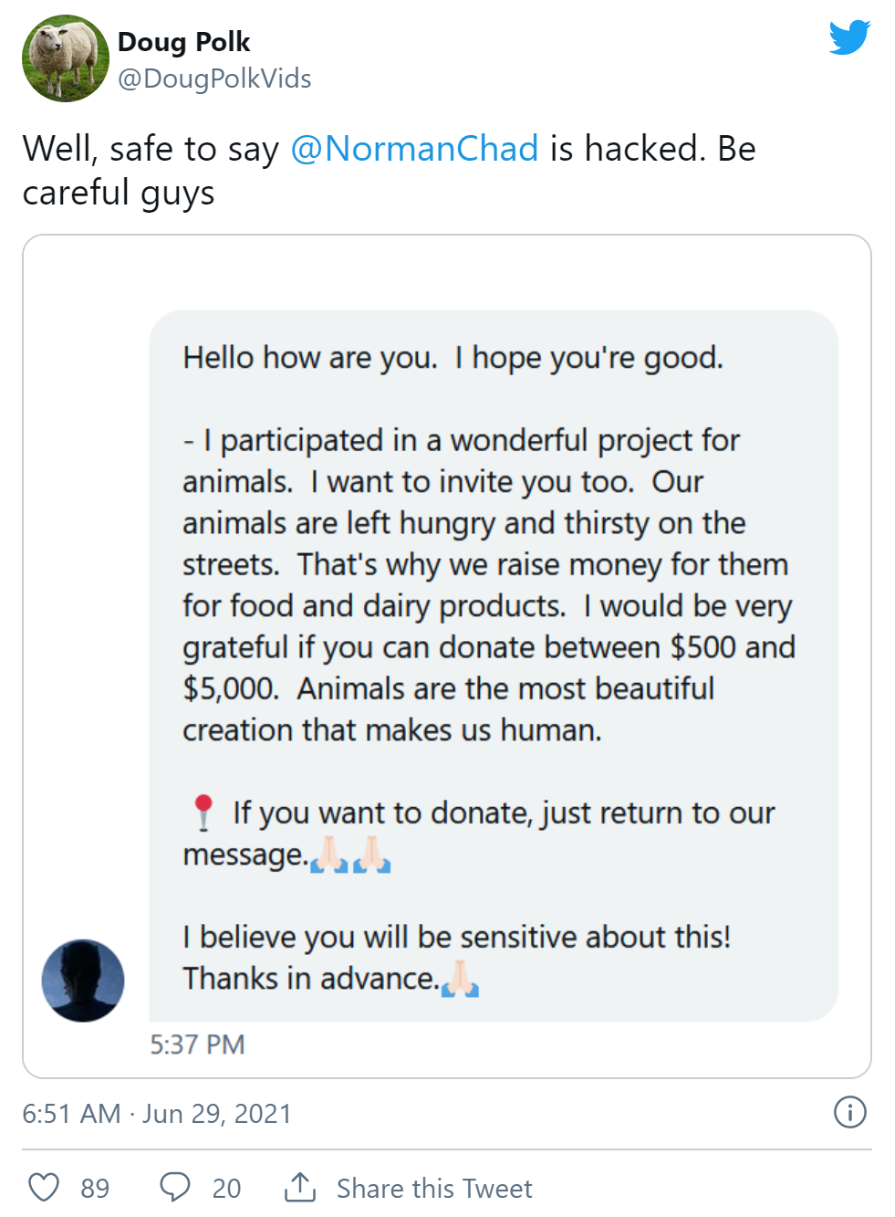Click the "Be careful guys" tweet text
The height and width of the screenshot is (1217, 895).
(119, 193)
